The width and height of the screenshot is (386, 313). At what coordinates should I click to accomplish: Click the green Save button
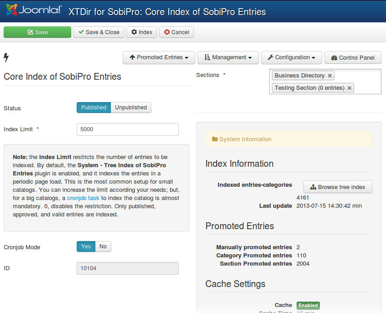(37, 32)
